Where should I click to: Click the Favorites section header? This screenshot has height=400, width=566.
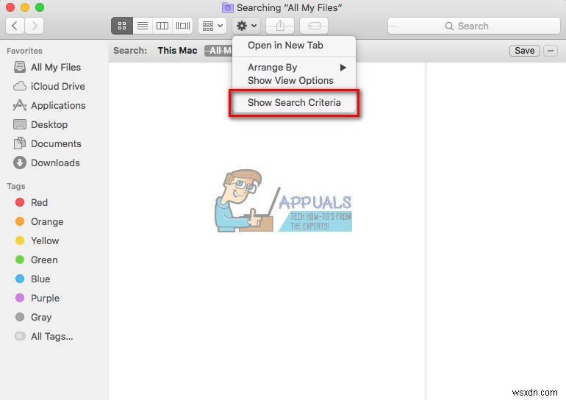tap(24, 51)
